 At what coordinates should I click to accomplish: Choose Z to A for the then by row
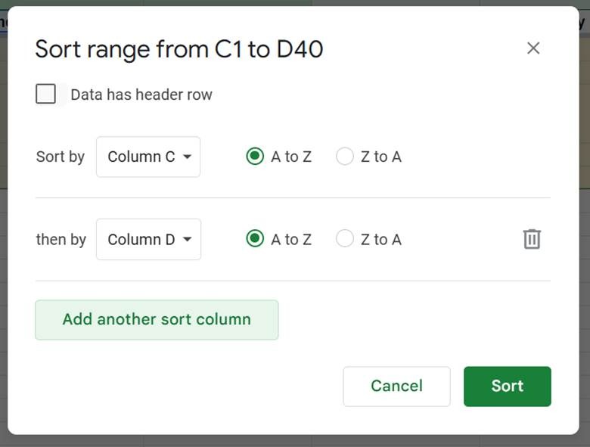tap(345, 239)
